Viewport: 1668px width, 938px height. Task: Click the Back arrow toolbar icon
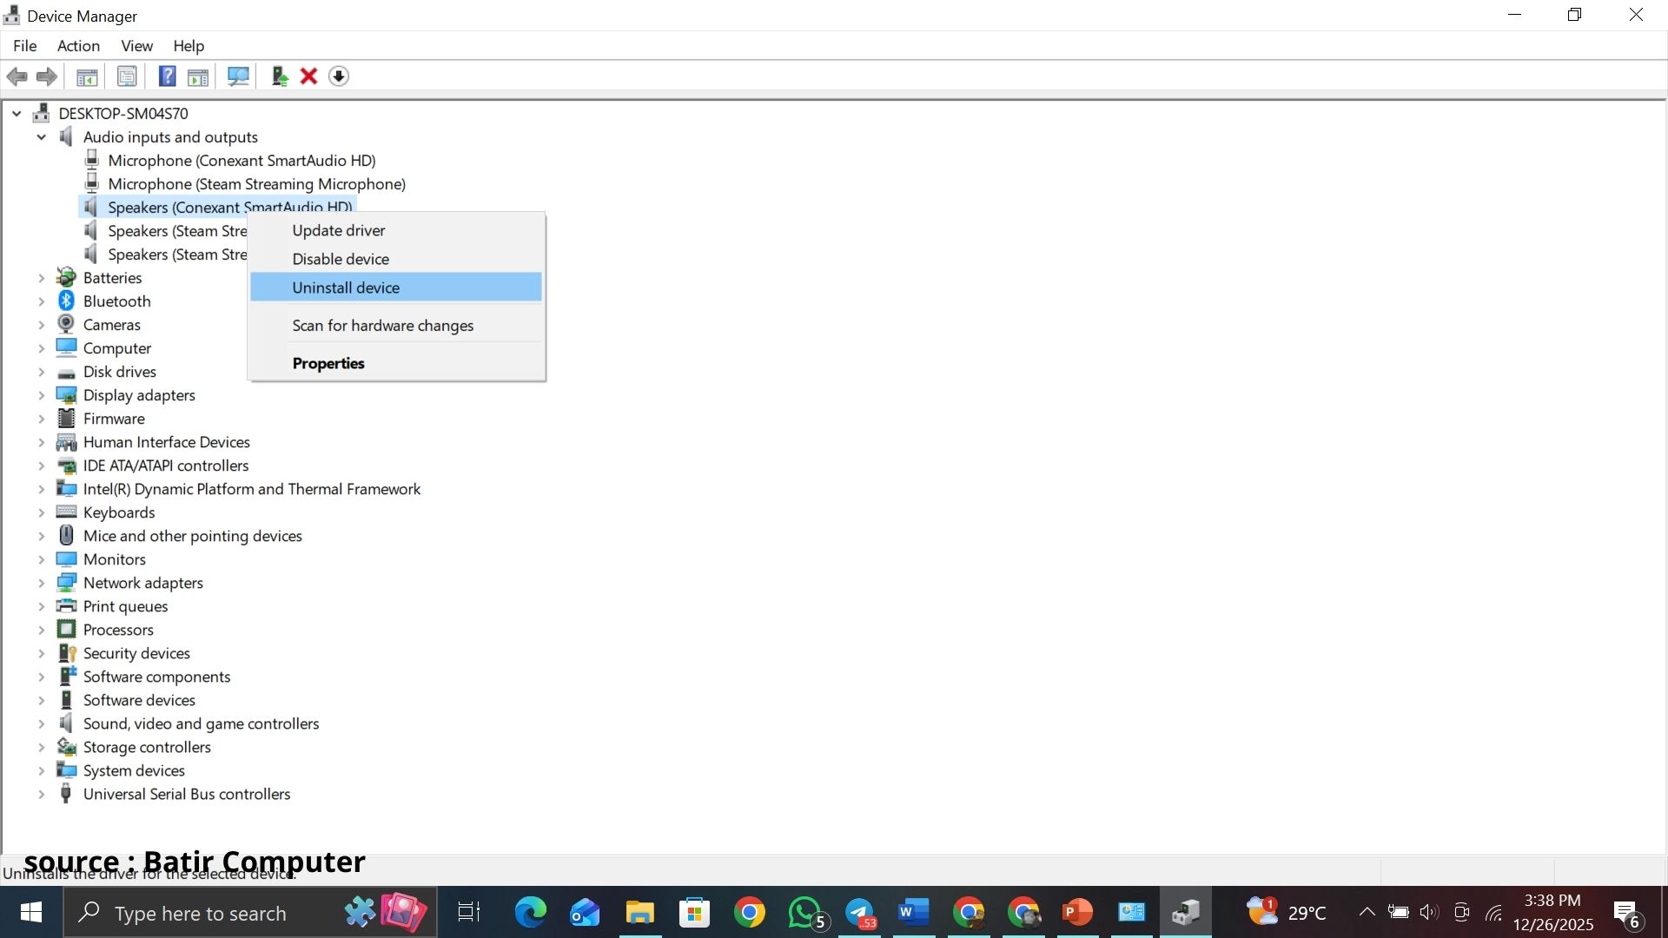click(x=17, y=76)
